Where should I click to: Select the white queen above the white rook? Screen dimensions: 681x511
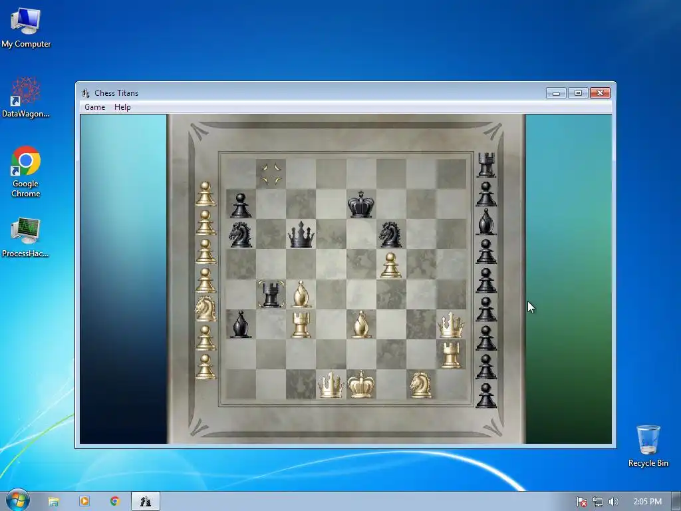tap(451, 325)
